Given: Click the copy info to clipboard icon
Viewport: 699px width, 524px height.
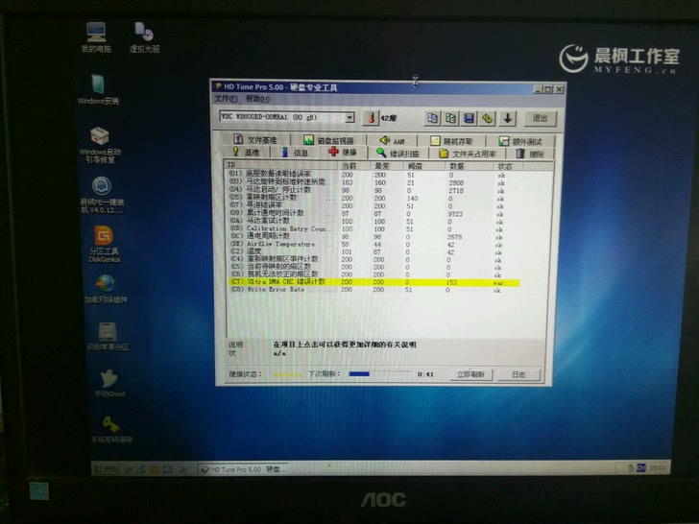Looking at the screenshot, I should [x=432, y=118].
